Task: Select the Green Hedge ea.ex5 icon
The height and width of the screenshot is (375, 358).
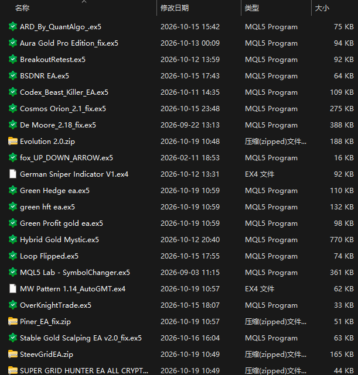Action: (x=13, y=190)
